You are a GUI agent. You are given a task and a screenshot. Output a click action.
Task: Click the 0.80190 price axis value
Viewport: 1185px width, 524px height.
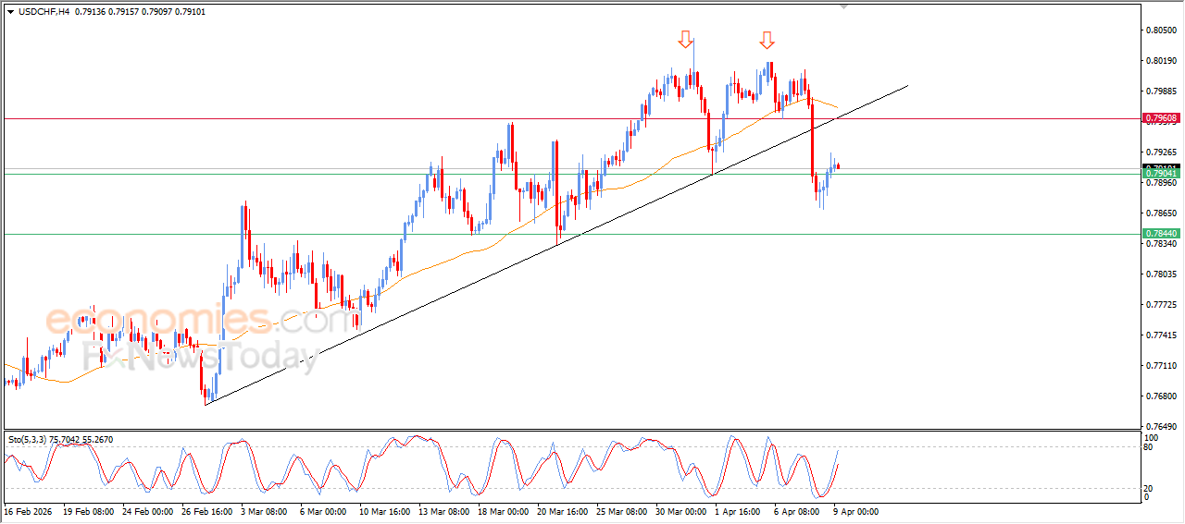1163,61
